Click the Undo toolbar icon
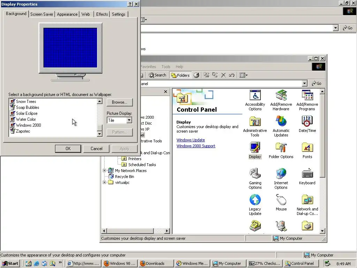357x268 pixels. pyautogui.click(x=231, y=75)
